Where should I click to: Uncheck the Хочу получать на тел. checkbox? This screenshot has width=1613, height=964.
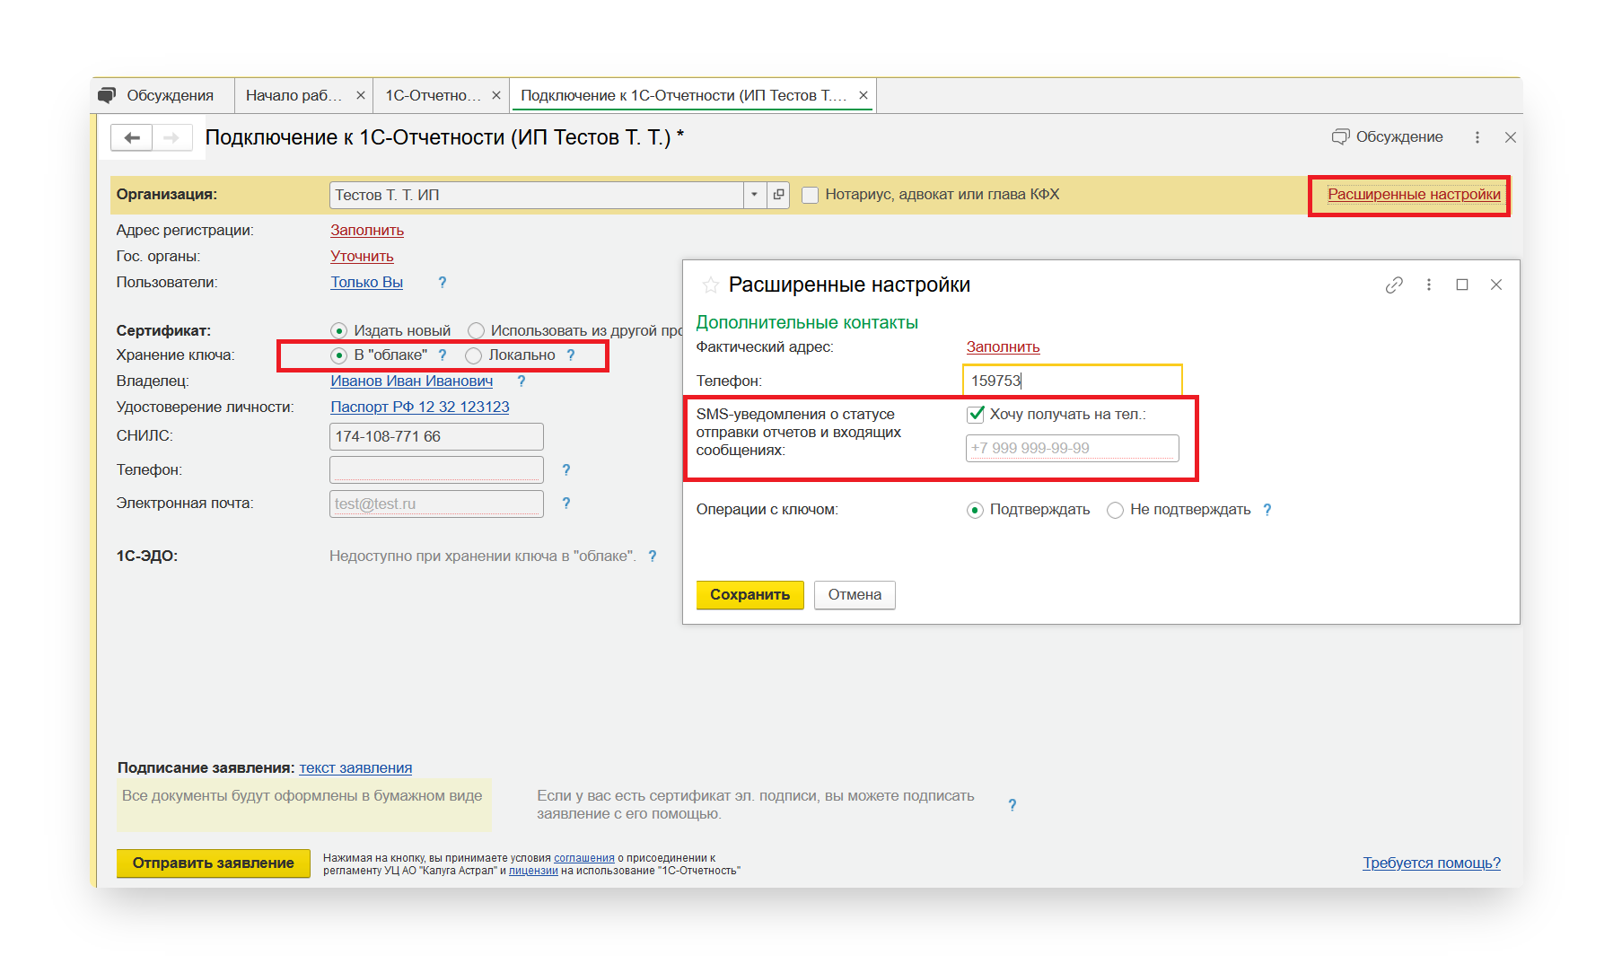tap(976, 414)
